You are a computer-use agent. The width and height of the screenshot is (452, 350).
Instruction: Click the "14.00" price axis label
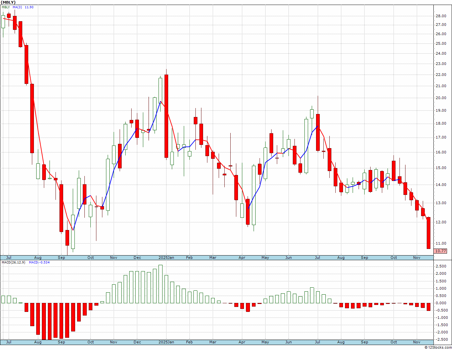click(x=441, y=185)
